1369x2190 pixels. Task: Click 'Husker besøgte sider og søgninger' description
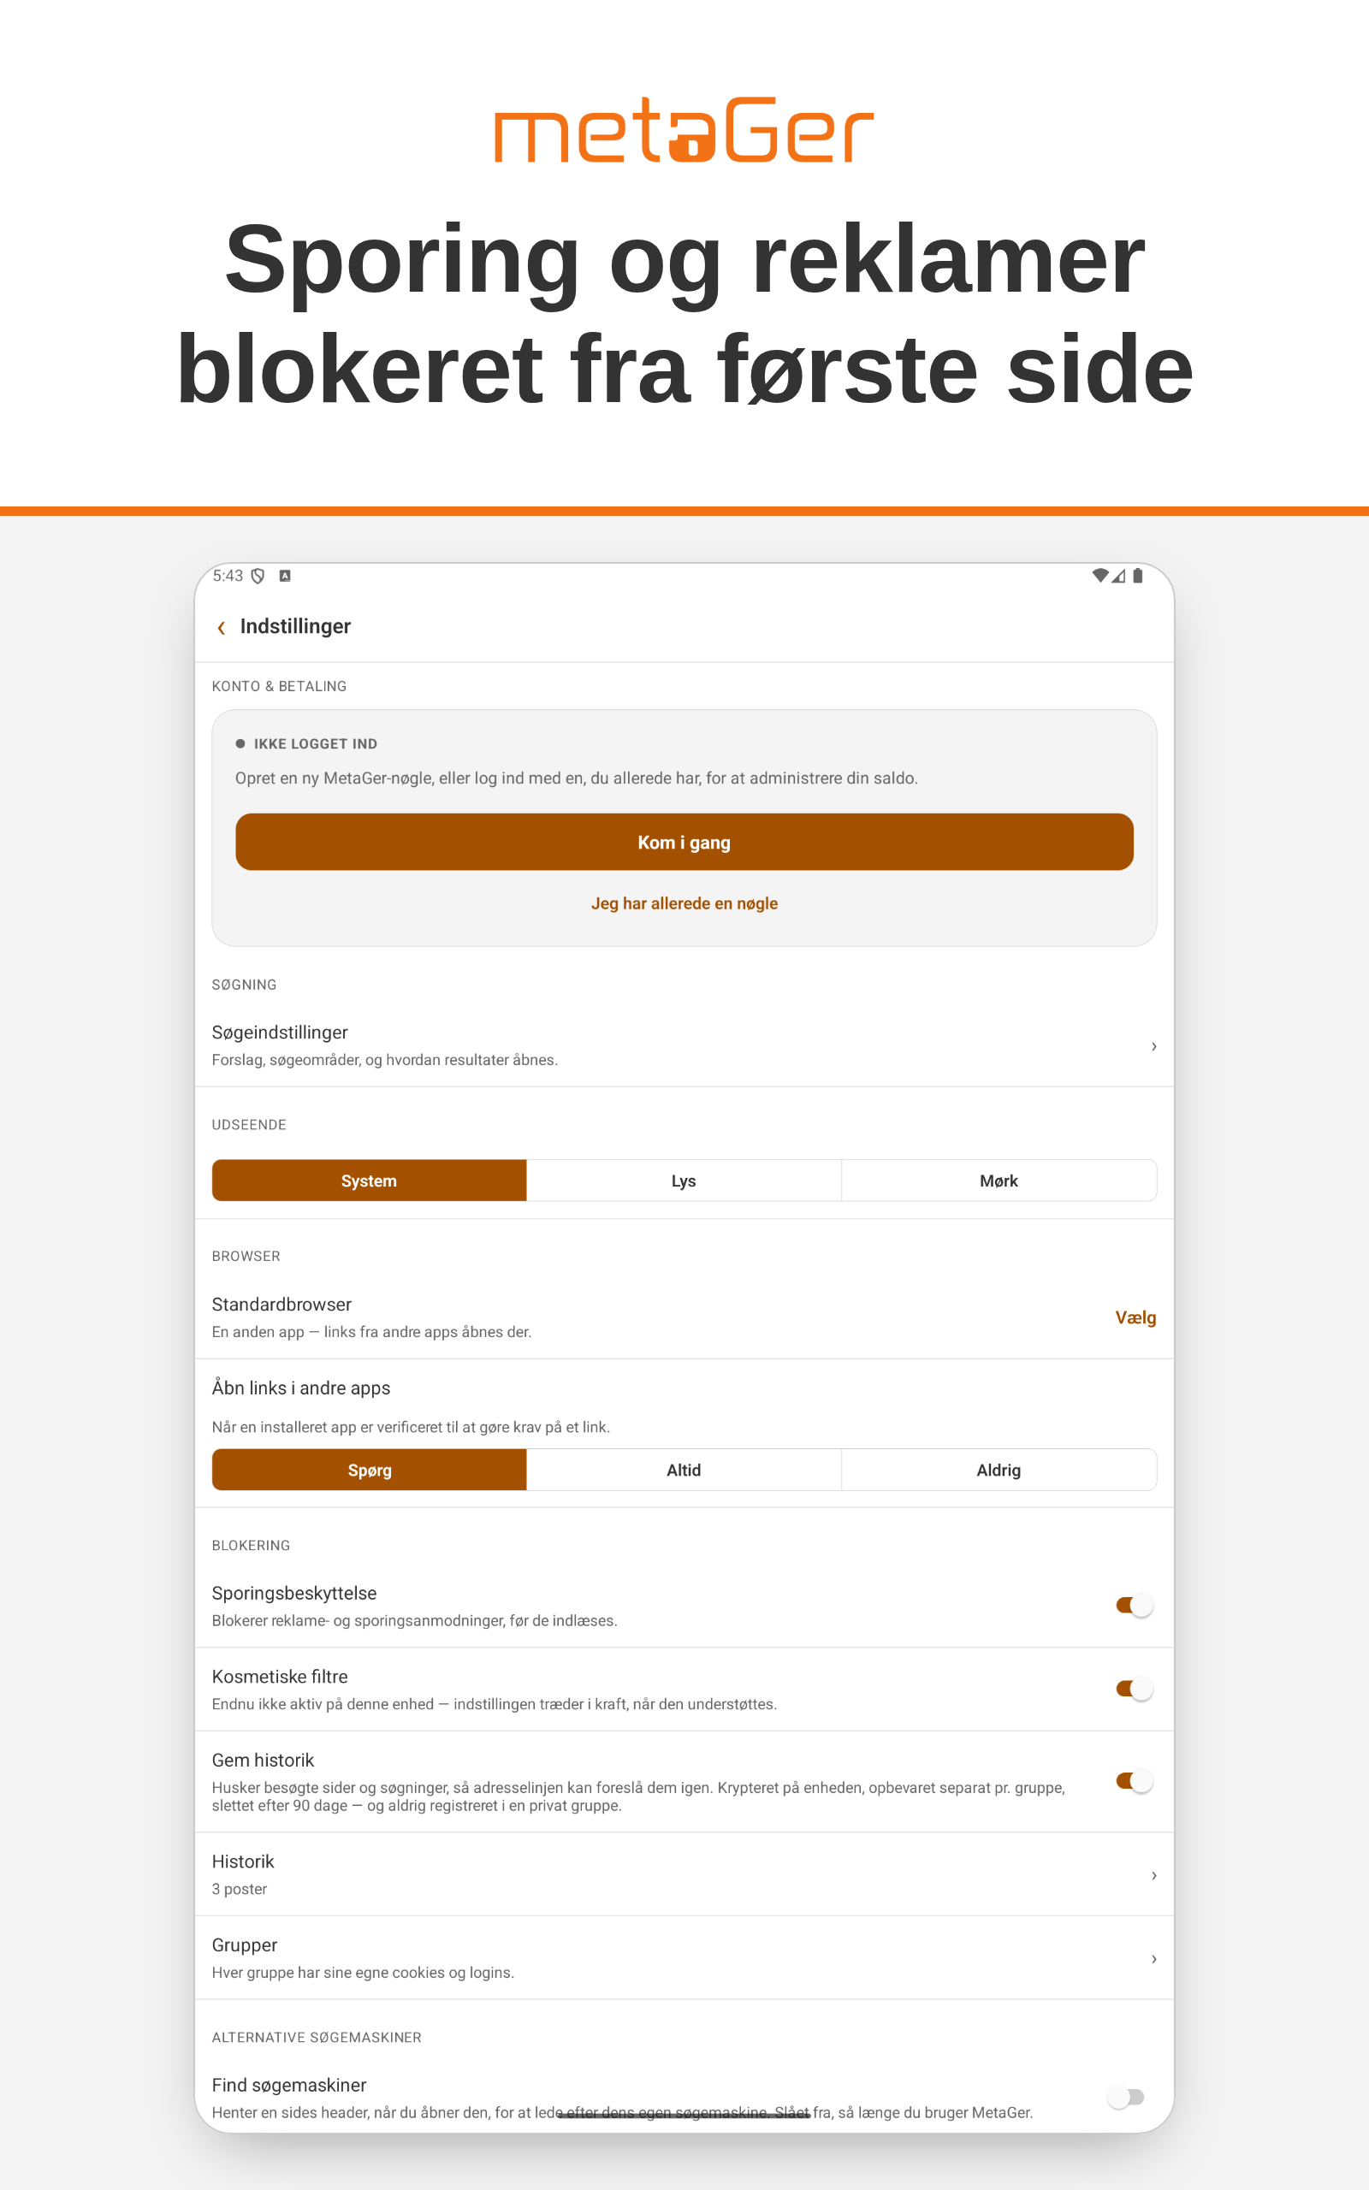pos(638,1796)
